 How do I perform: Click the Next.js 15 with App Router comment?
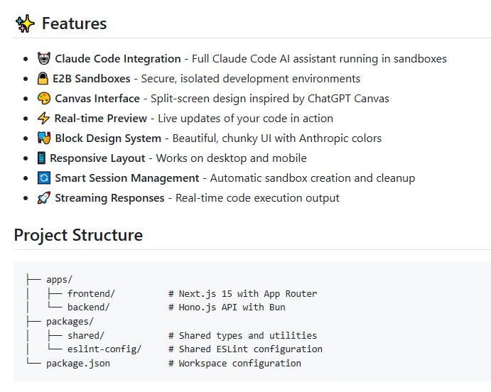pyautogui.click(x=242, y=293)
